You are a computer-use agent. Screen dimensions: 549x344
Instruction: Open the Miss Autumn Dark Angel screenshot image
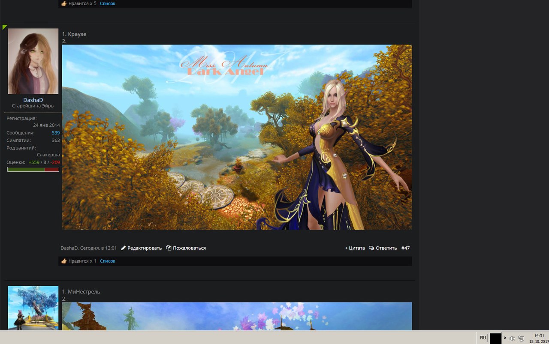pos(237,137)
